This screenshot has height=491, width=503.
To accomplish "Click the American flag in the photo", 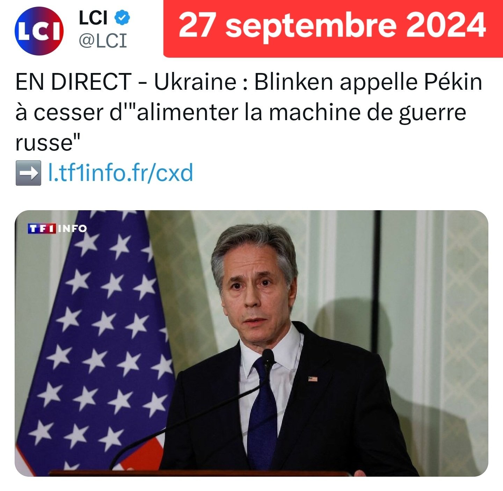I will click(94, 342).
